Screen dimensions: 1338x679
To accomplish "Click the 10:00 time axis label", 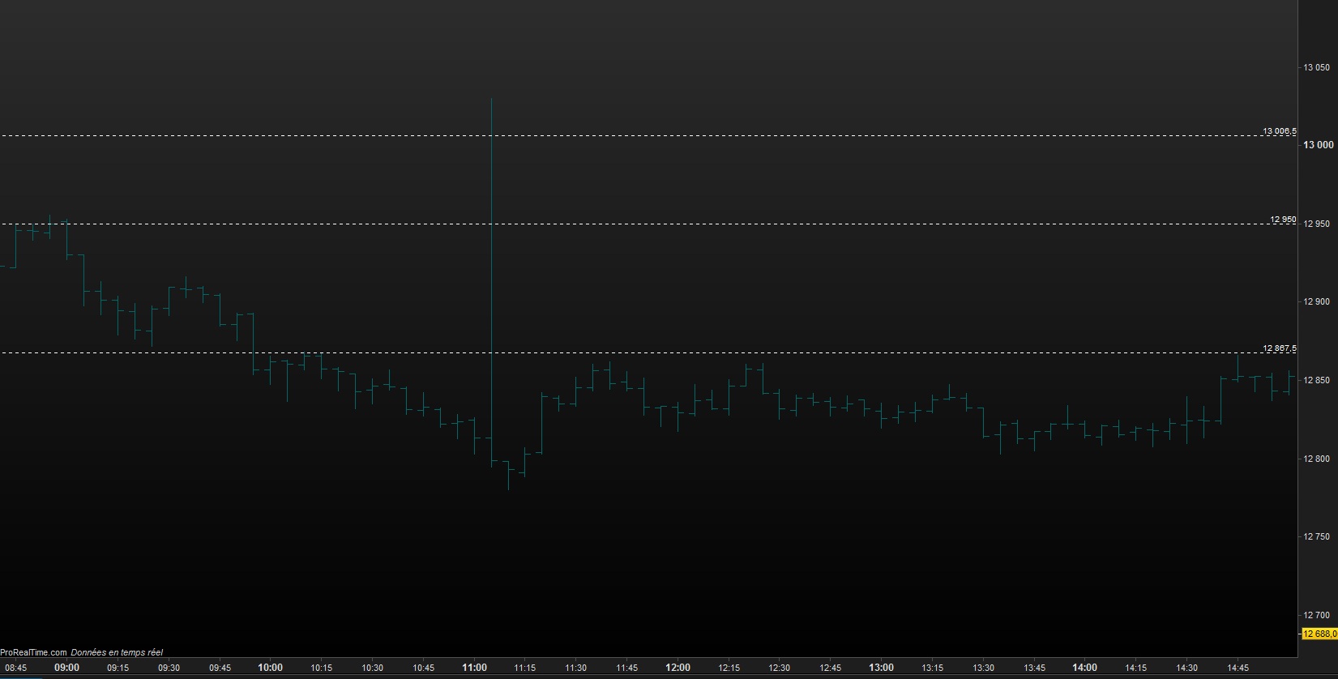I will coord(271,668).
